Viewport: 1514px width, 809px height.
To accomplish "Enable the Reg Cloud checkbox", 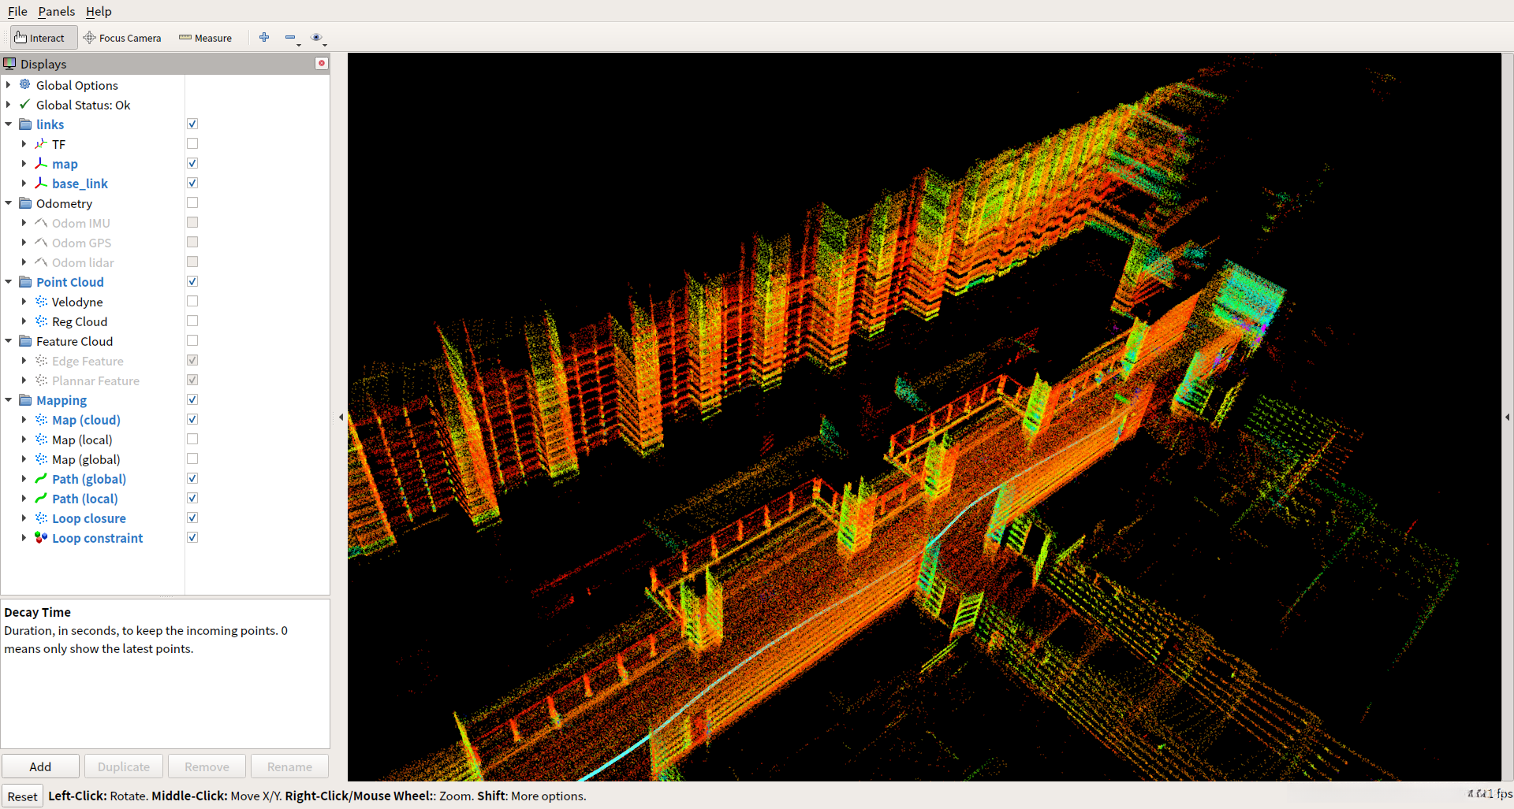I will coord(192,321).
